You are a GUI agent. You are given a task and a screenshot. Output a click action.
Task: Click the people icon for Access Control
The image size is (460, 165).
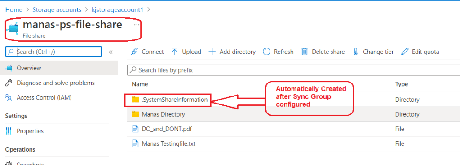(x=9, y=97)
